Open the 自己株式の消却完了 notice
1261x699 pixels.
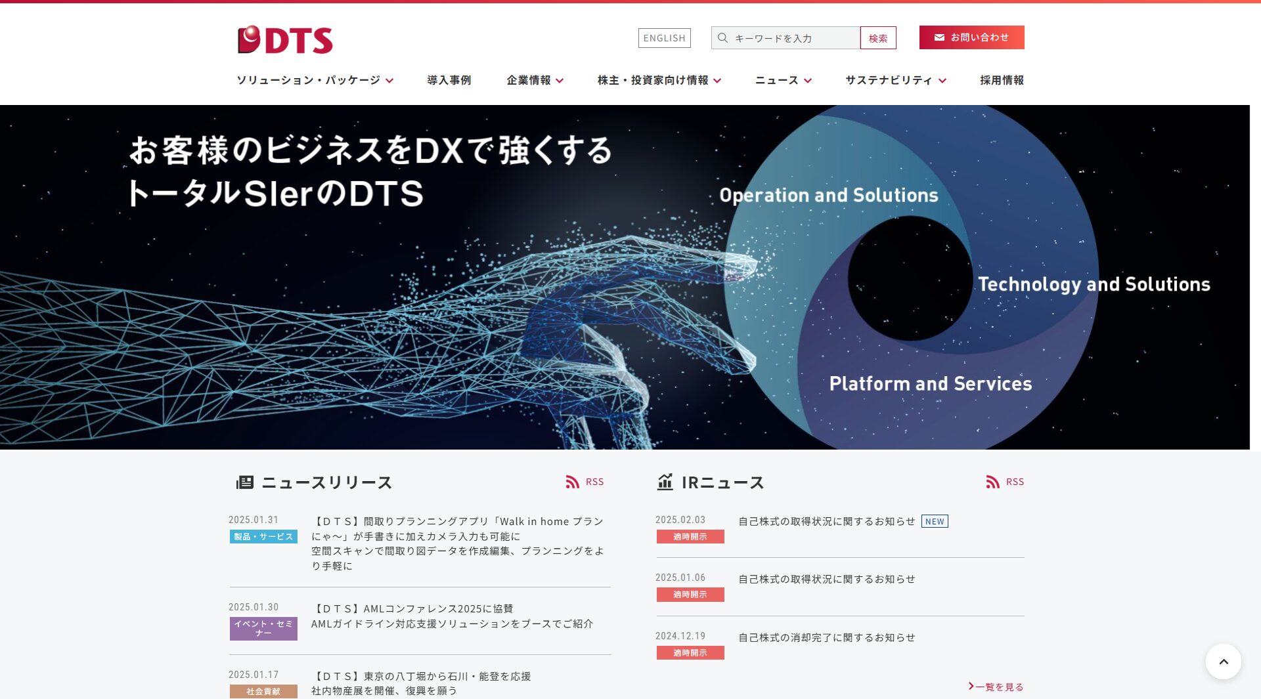[826, 637]
